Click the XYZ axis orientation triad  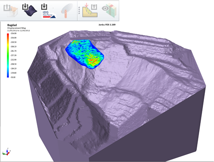[x=7, y=152]
